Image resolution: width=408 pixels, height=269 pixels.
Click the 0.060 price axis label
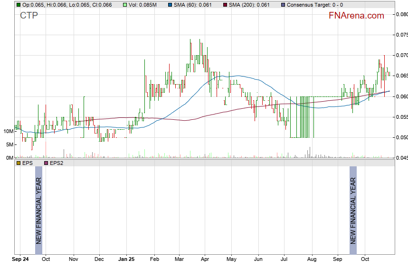(x=402, y=96)
